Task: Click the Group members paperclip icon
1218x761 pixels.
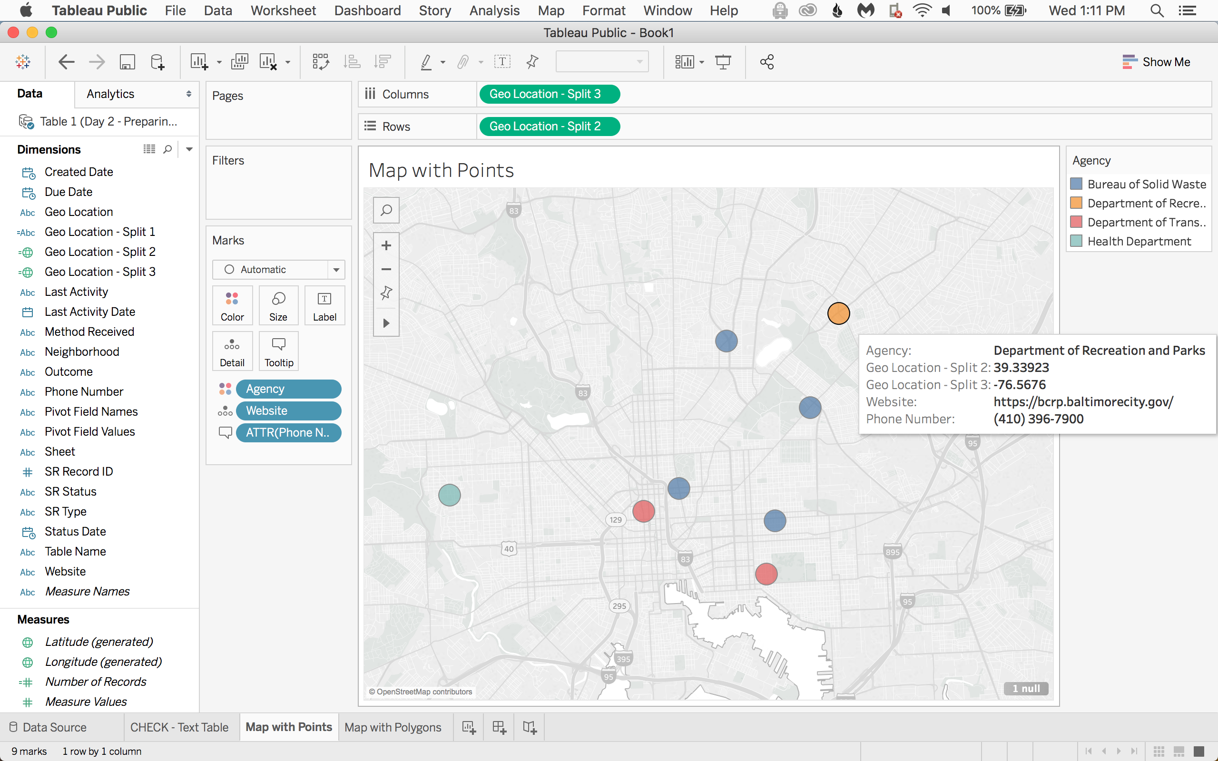Action: pyautogui.click(x=463, y=62)
